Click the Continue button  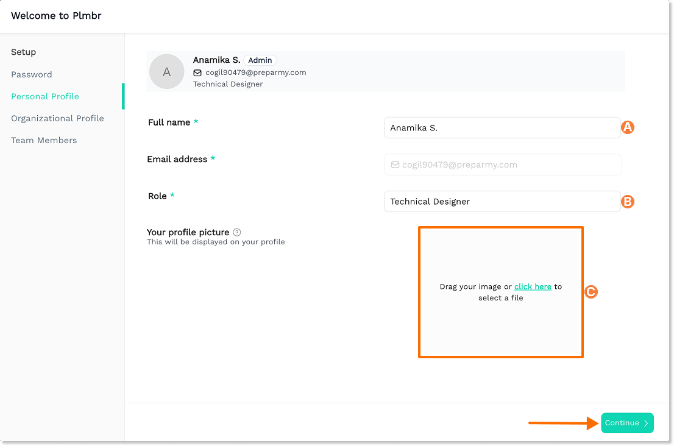pos(627,423)
